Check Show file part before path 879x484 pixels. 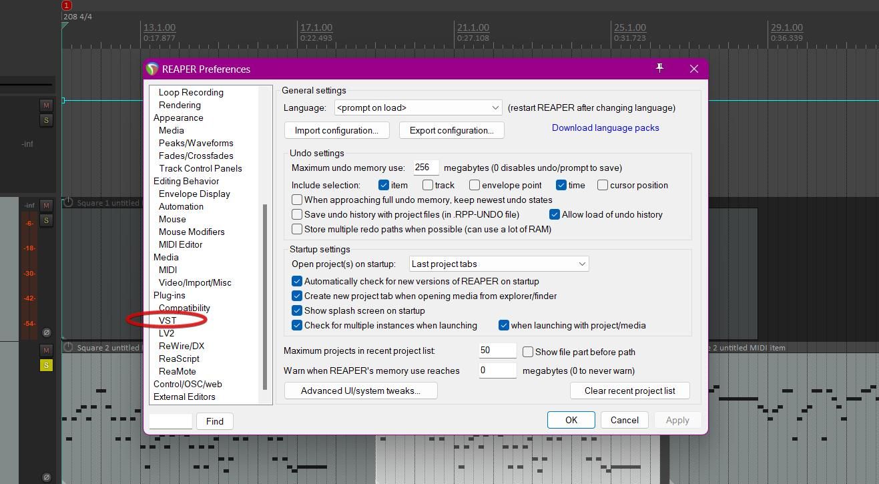[x=527, y=352]
